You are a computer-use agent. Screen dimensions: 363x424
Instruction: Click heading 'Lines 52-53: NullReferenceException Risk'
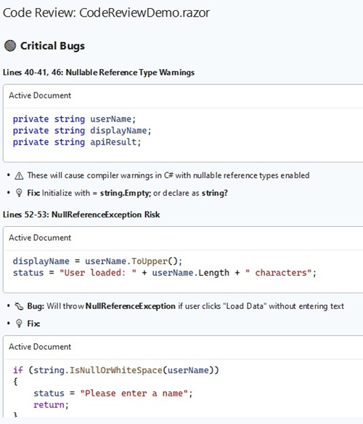81,215
